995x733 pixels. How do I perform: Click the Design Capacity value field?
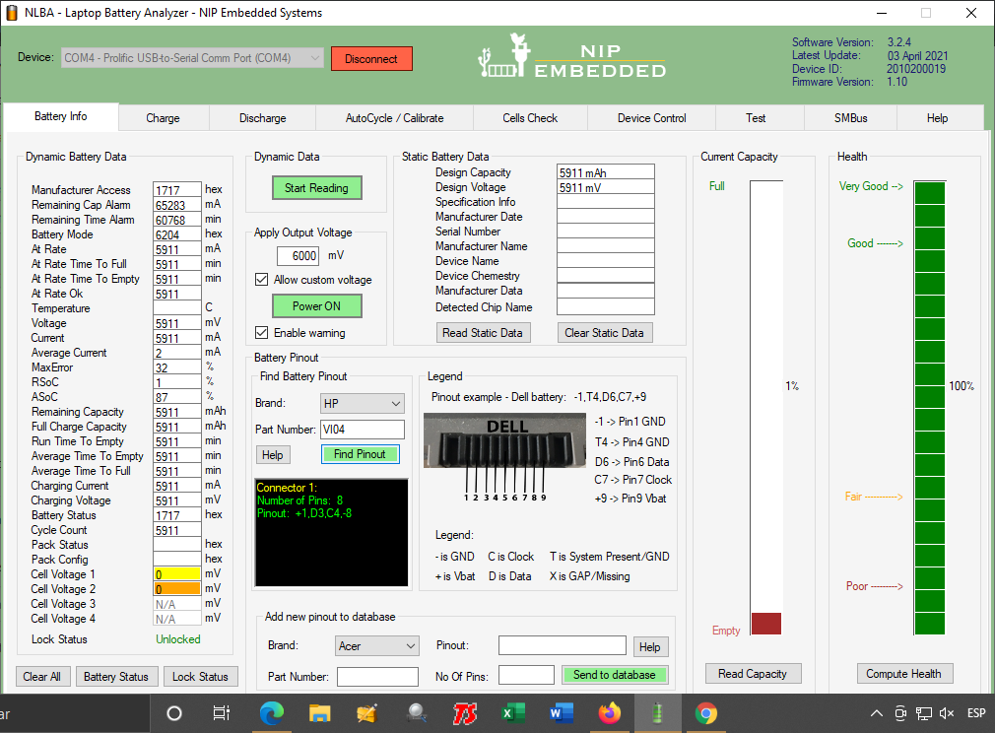coord(606,172)
